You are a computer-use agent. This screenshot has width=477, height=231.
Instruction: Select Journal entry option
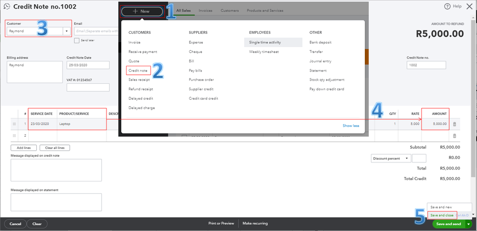tap(320, 61)
